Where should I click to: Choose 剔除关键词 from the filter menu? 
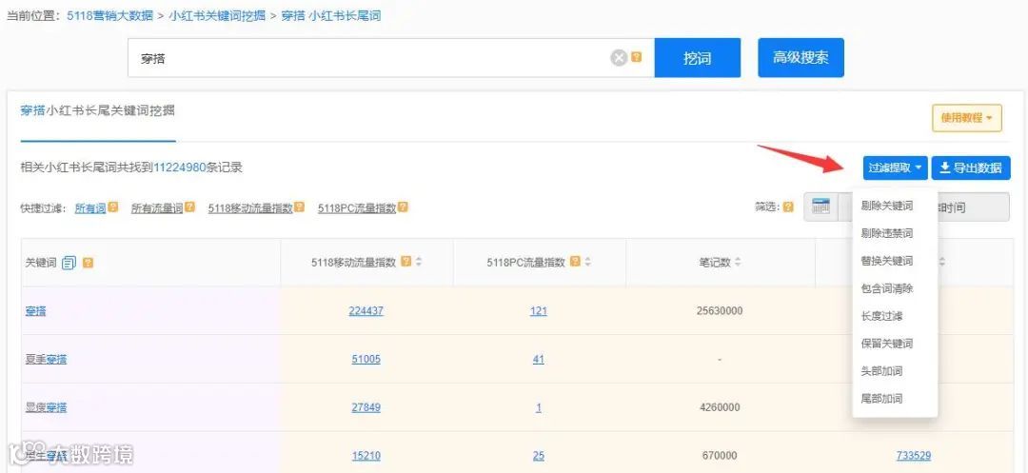pyautogui.click(x=886, y=206)
